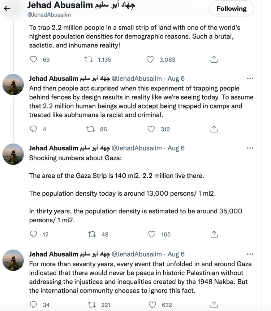This screenshot has height=311, width=271.
Task: Reply to the Gaza numbers tweet with 12 comments
Action: coord(33,234)
